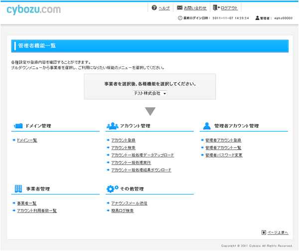Click the 管理者アカウント管理 person icon
This screenshot has width=299, height=251.
coord(206,126)
